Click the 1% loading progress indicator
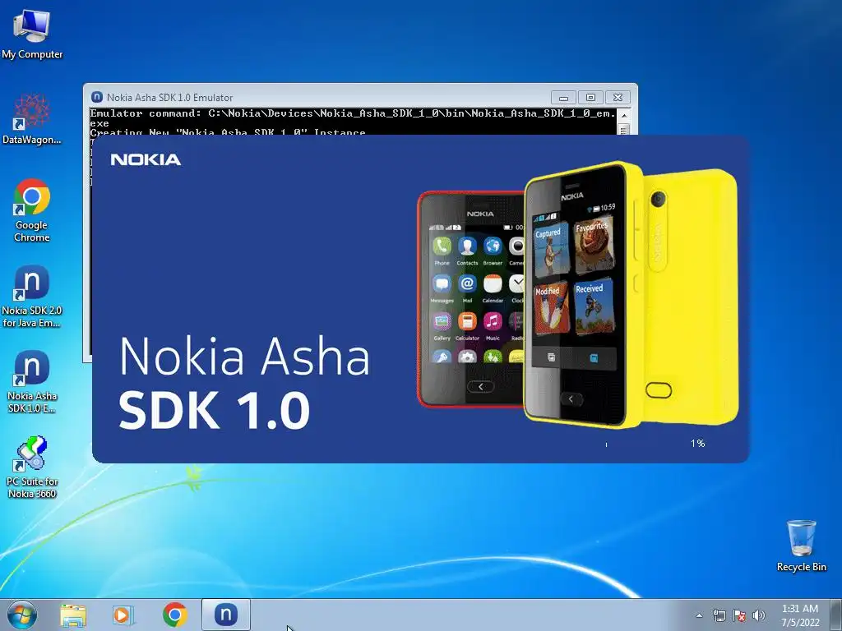Viewport: 842px width, 631px height. click(697, 443)
